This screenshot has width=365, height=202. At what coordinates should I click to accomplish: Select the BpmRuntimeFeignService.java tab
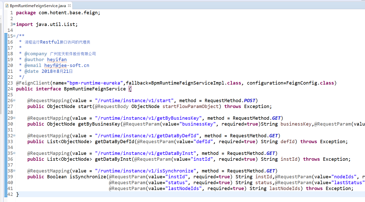[x=38, y=5]
